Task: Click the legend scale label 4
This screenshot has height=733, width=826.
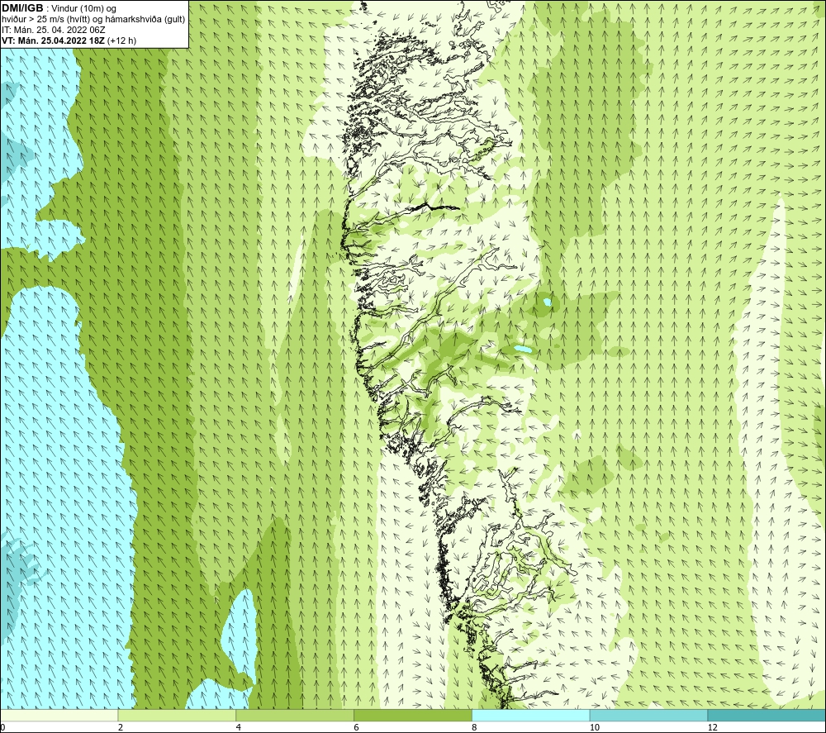Action: click(239, 728)
